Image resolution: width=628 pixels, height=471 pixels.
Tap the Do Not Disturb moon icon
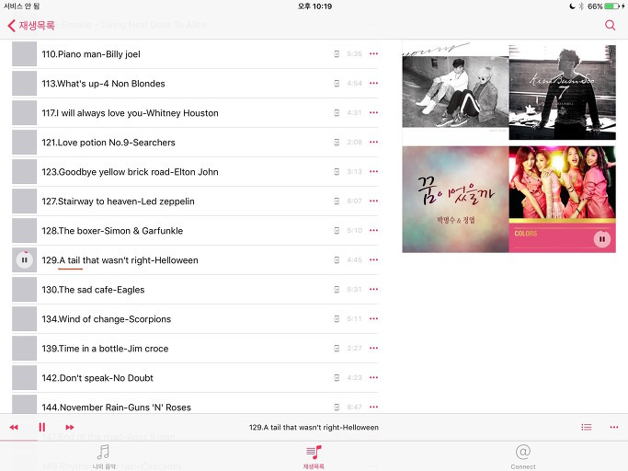tap(572, 6)
